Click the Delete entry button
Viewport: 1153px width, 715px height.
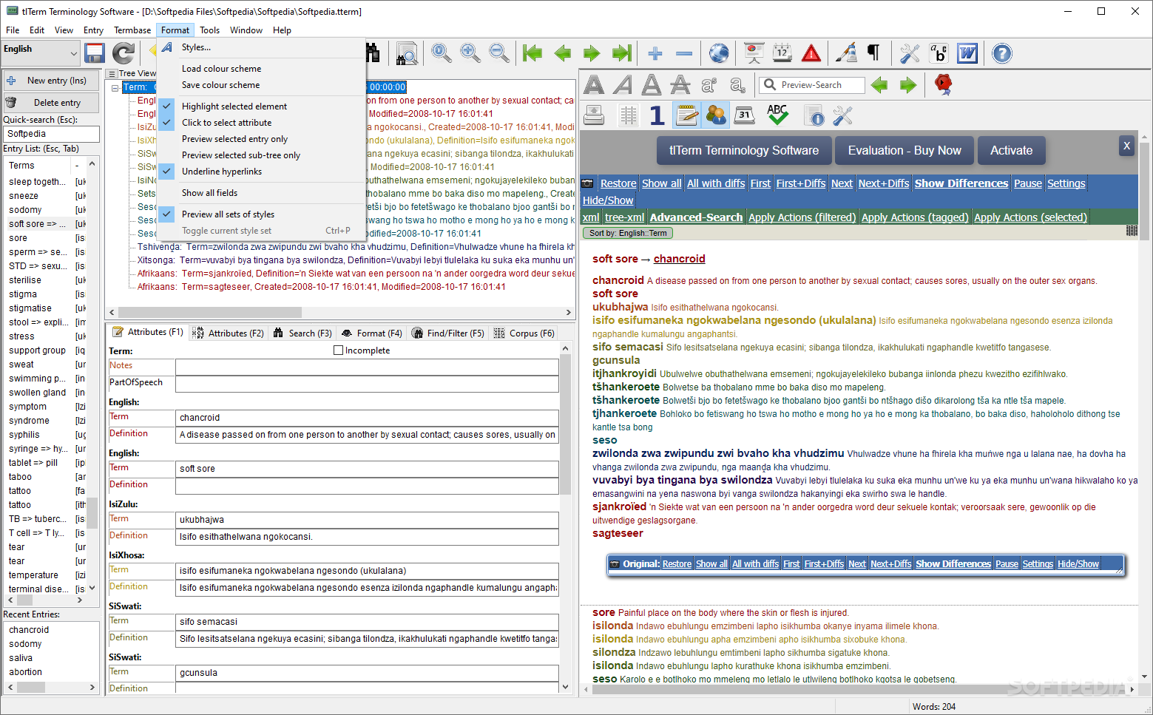pos(51,103)
